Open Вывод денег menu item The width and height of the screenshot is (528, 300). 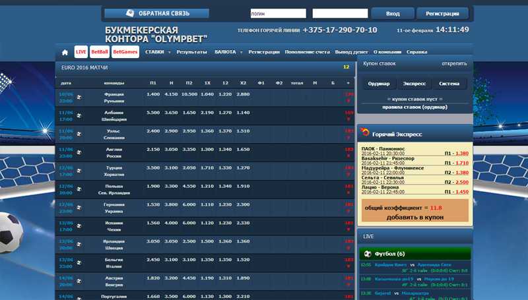(x=352, y=52)
